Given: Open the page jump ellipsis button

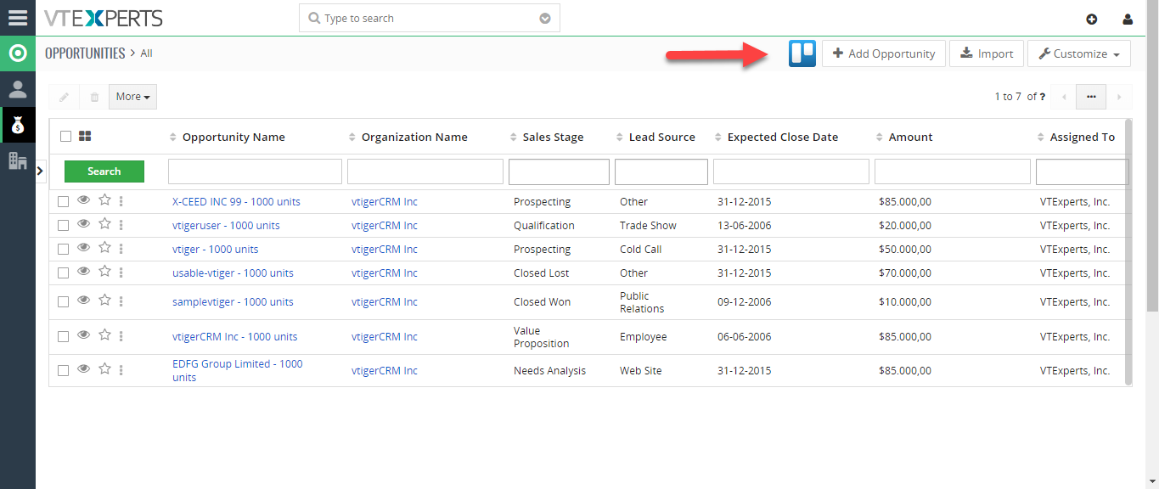Looking at the screenshot, I should pos(1091,97).
